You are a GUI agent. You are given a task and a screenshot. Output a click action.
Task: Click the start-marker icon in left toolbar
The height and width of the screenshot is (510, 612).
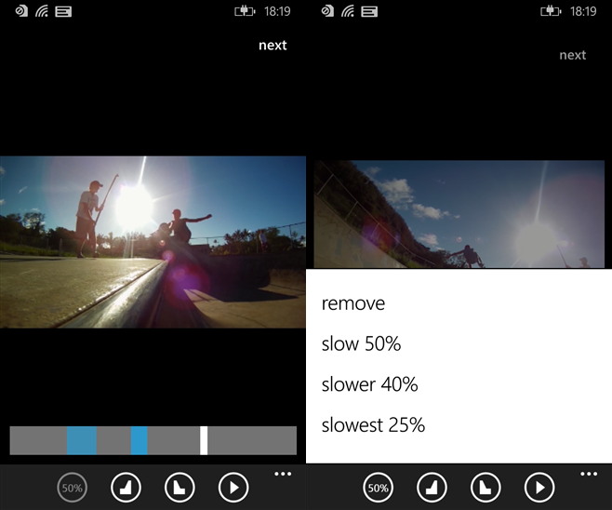[x=126, y=488]
